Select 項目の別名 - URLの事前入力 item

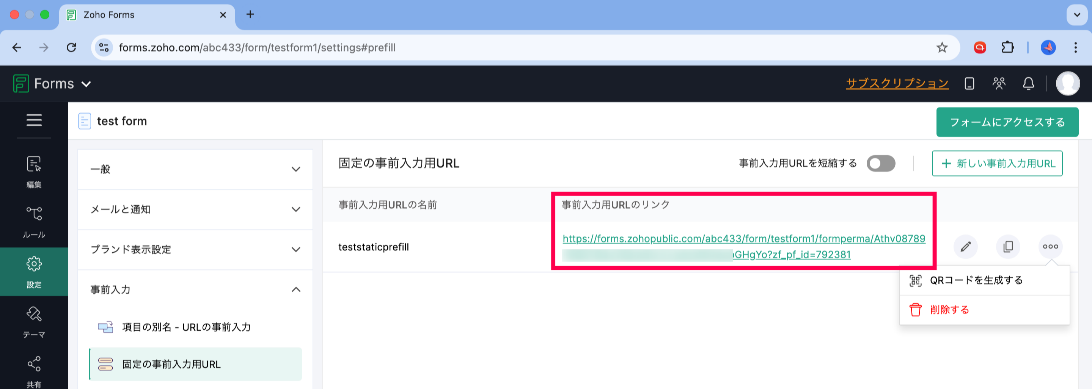point(186,327)
